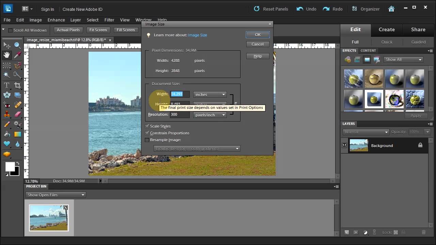Open the Layers panel options menu
This screenshot has width=436, height=245.
coord(430,124)
